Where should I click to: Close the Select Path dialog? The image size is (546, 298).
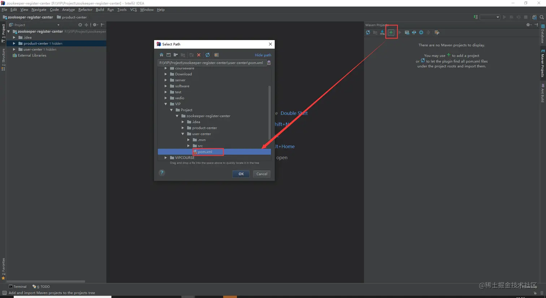click(270, 44)
